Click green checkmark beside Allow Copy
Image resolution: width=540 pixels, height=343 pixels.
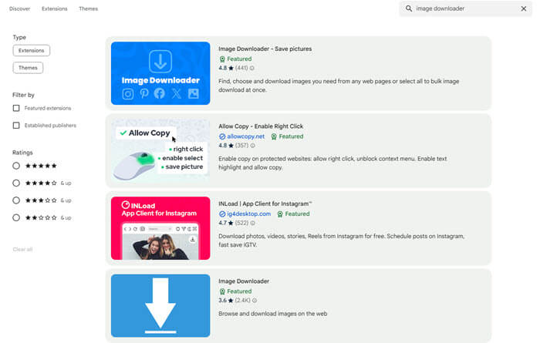pyautogui.click(x=123, y=133)
